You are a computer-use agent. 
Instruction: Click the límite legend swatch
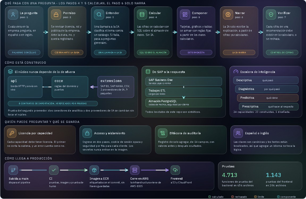tap(255, 197)
